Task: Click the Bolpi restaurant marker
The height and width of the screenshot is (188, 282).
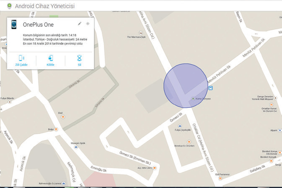Action: [x=56, y=129]
